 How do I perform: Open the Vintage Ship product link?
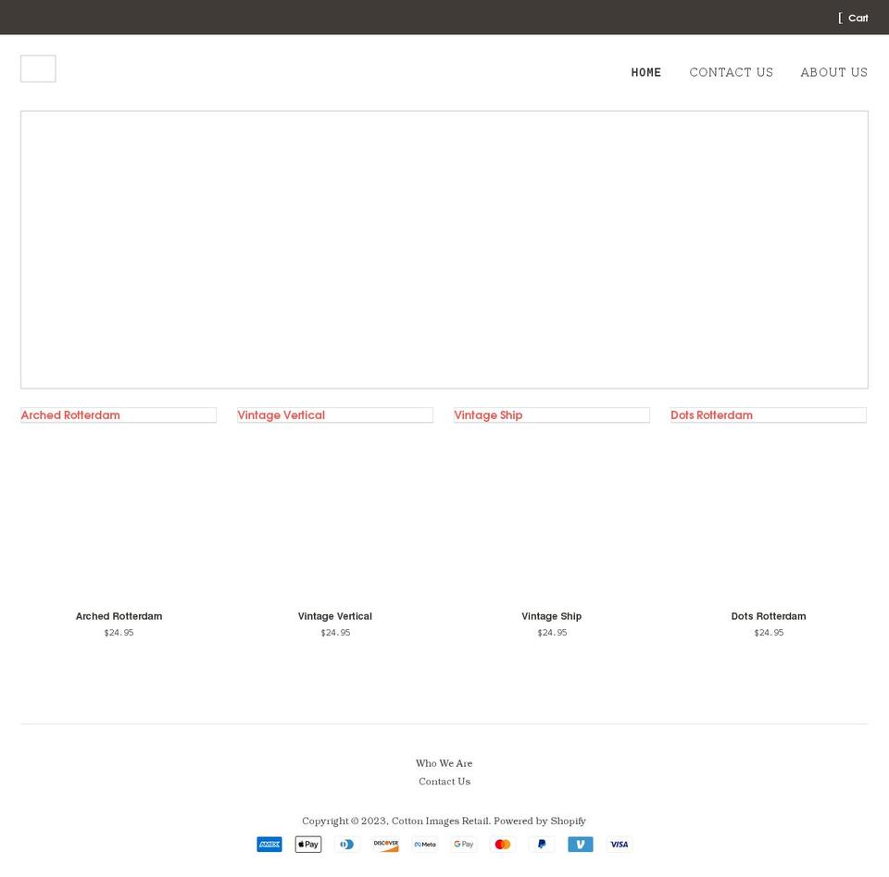(488, 415)
